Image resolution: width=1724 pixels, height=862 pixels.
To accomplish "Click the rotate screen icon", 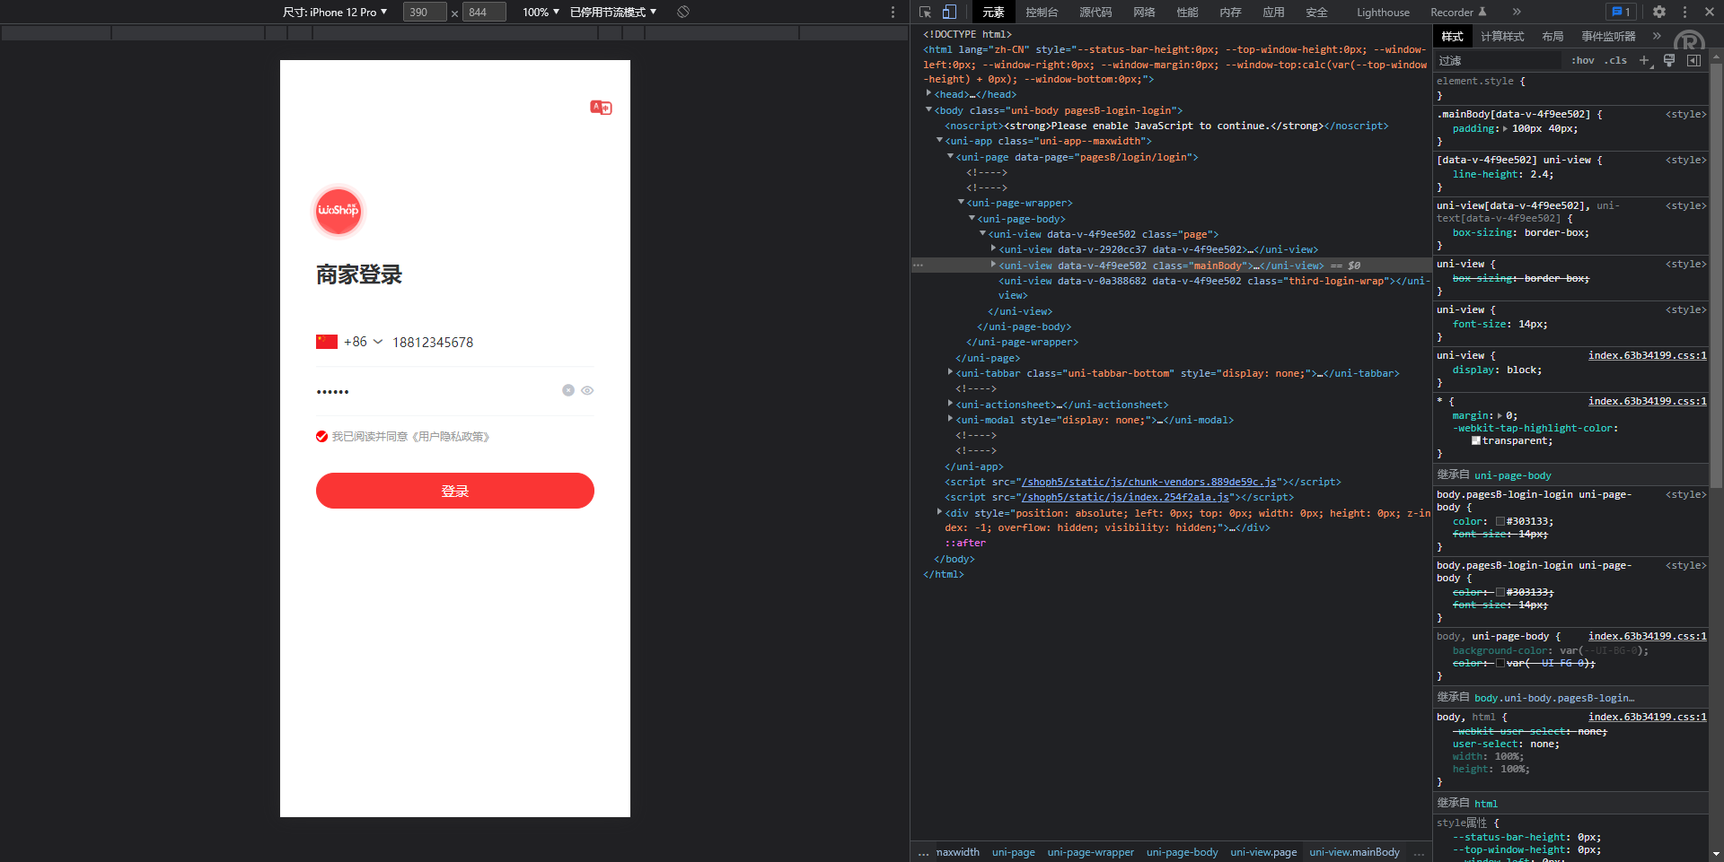I will coord(683,12).
